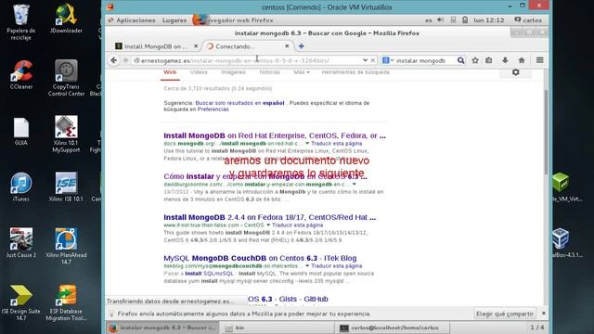Open the Lugares menu
Screen dimensions: 594x334
click(174, 20)
